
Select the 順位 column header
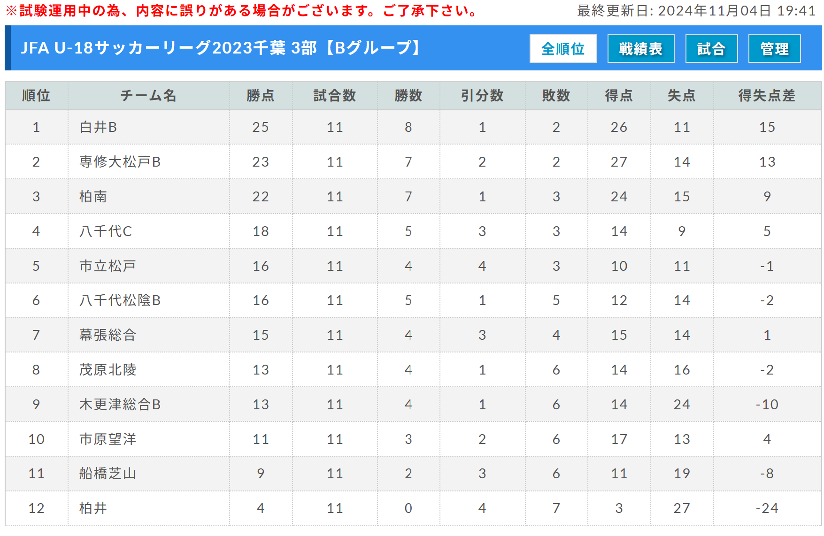(x=36, y=96)
